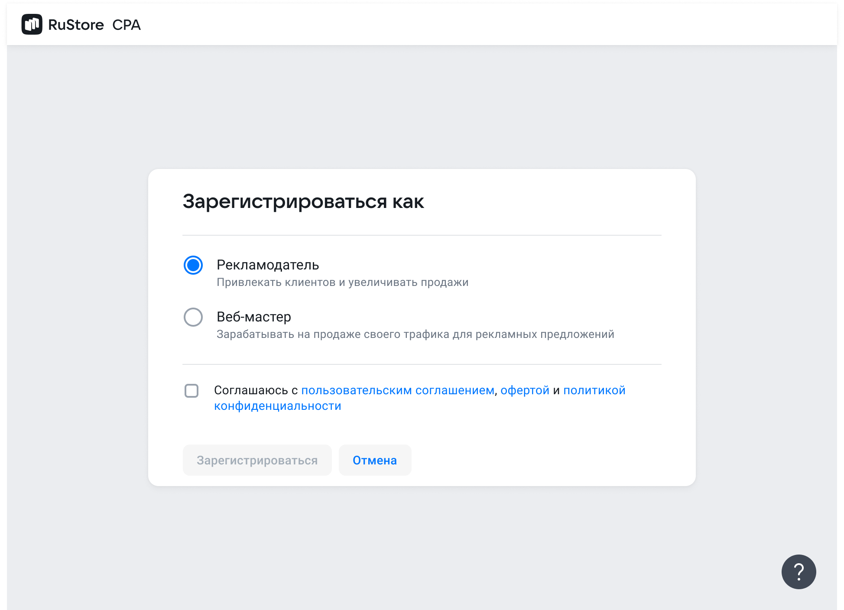Open the офертой link
This screenshot has width=844, height=610.
click(x=525, y=390)
